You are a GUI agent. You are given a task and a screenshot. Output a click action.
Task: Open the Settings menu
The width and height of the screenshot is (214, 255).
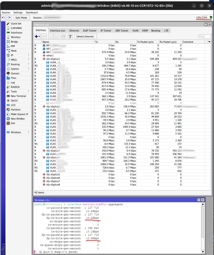pos(18,13)
